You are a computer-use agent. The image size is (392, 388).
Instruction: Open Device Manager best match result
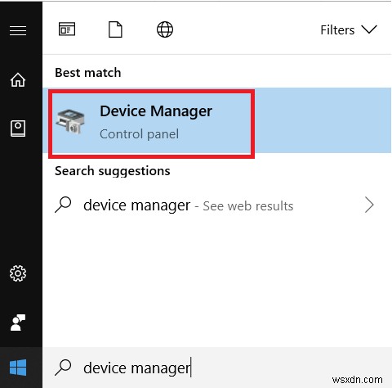[217, 120]
